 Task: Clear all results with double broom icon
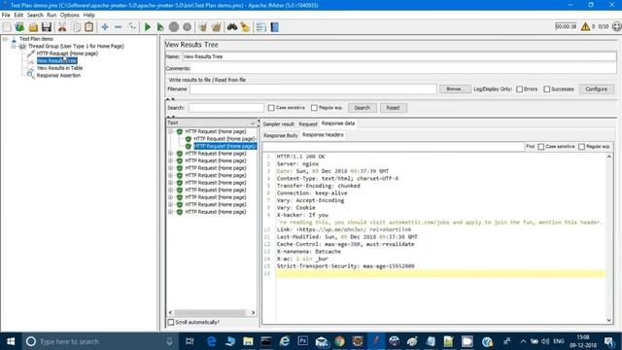coord(216,27)
